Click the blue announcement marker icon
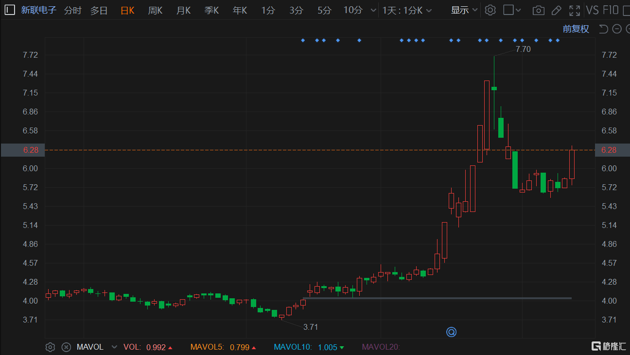This screenshot has width=630, height=355. tap(451, 332)
